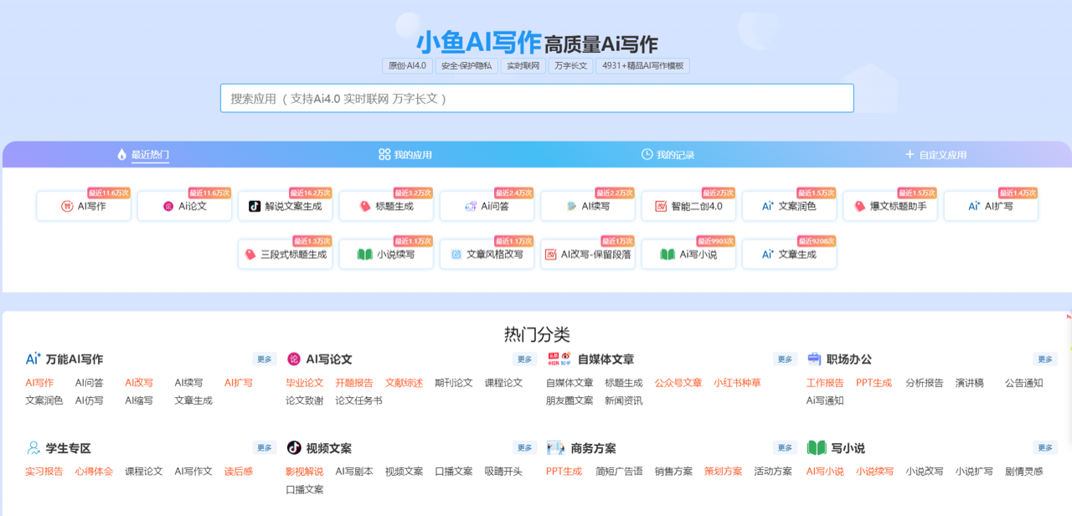Click the AI写论文 category icon
This screenshot has height=516, width=1072.
(x=294, y=359)
